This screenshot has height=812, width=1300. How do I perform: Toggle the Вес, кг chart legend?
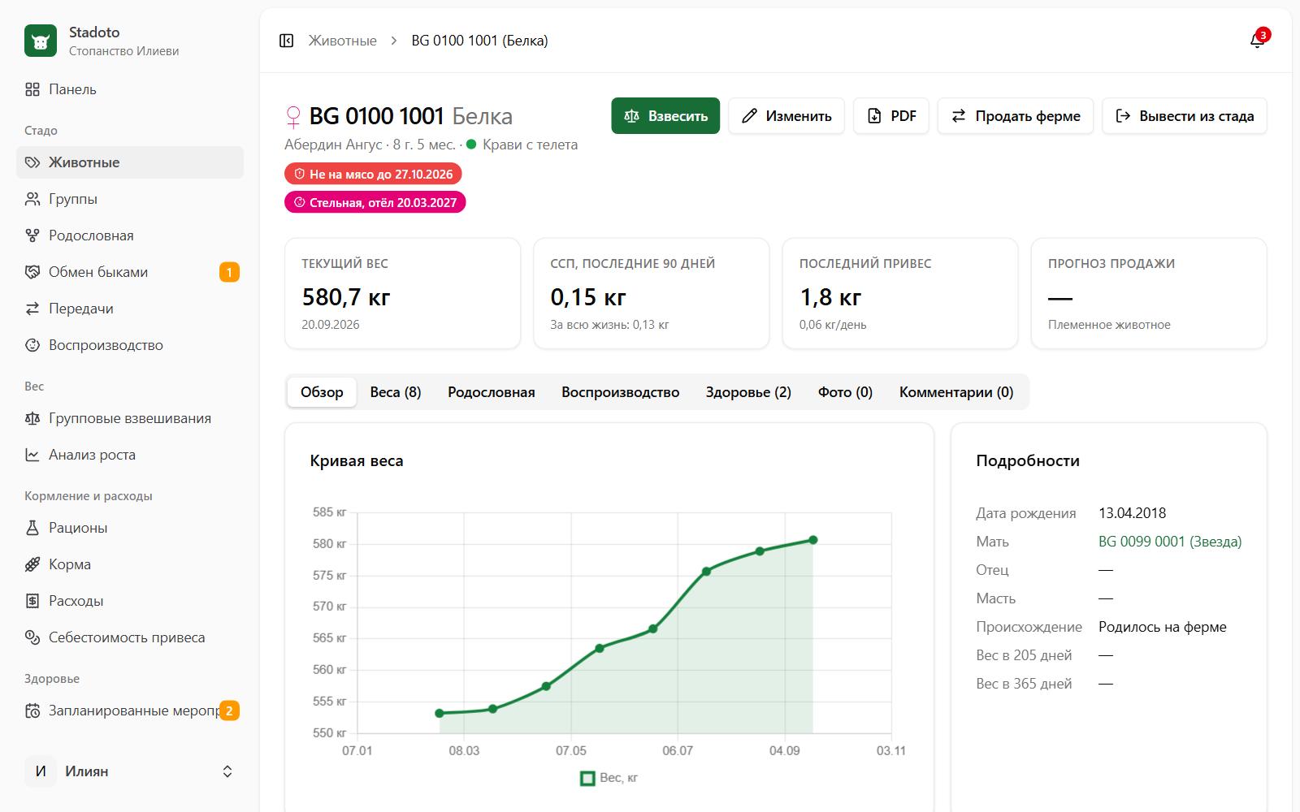(x=609, y=778)
